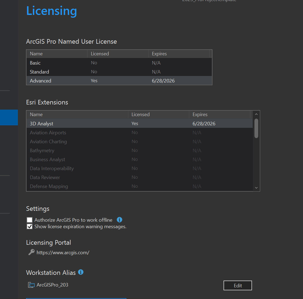Uncheck Show license expiration warning messages

30,227
